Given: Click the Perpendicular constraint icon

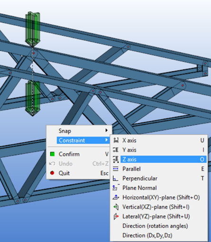Looking at the screenshot, I should (x=115, y=178).
